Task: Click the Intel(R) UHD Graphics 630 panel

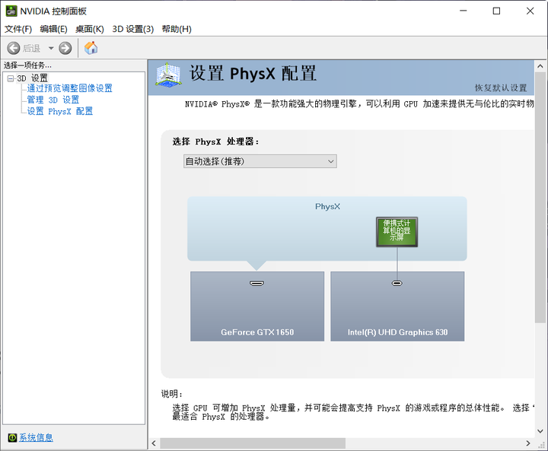Action: 397,306
